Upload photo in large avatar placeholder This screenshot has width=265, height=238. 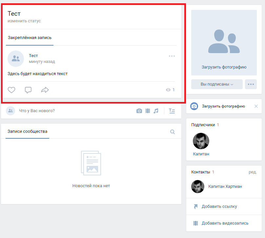tap(224, 43)
